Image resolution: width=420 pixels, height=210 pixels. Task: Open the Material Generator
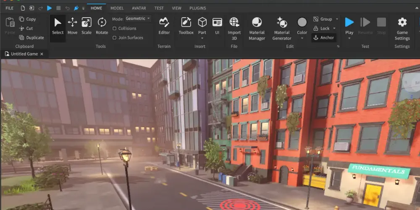[282, 29]
